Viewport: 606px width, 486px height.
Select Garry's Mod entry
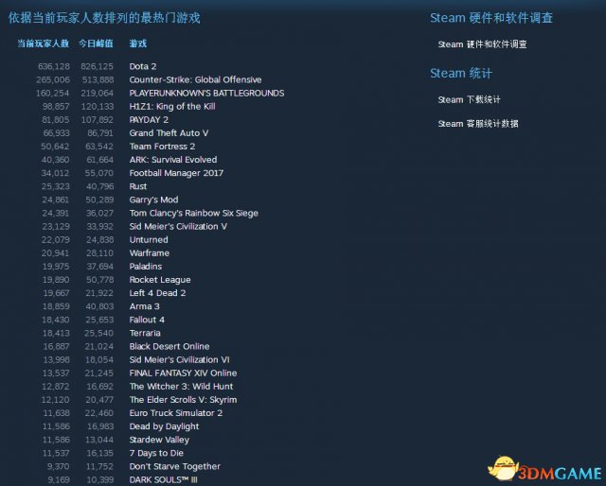pyautogui.click(x=153, y=200)
